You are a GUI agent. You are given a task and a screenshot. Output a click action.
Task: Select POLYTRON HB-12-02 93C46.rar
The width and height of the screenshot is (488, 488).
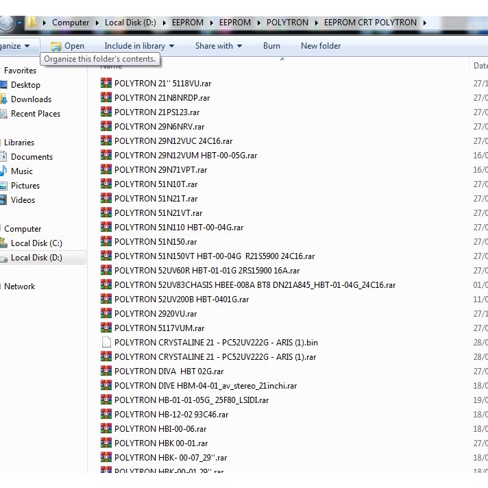click(x=171, y=414)
